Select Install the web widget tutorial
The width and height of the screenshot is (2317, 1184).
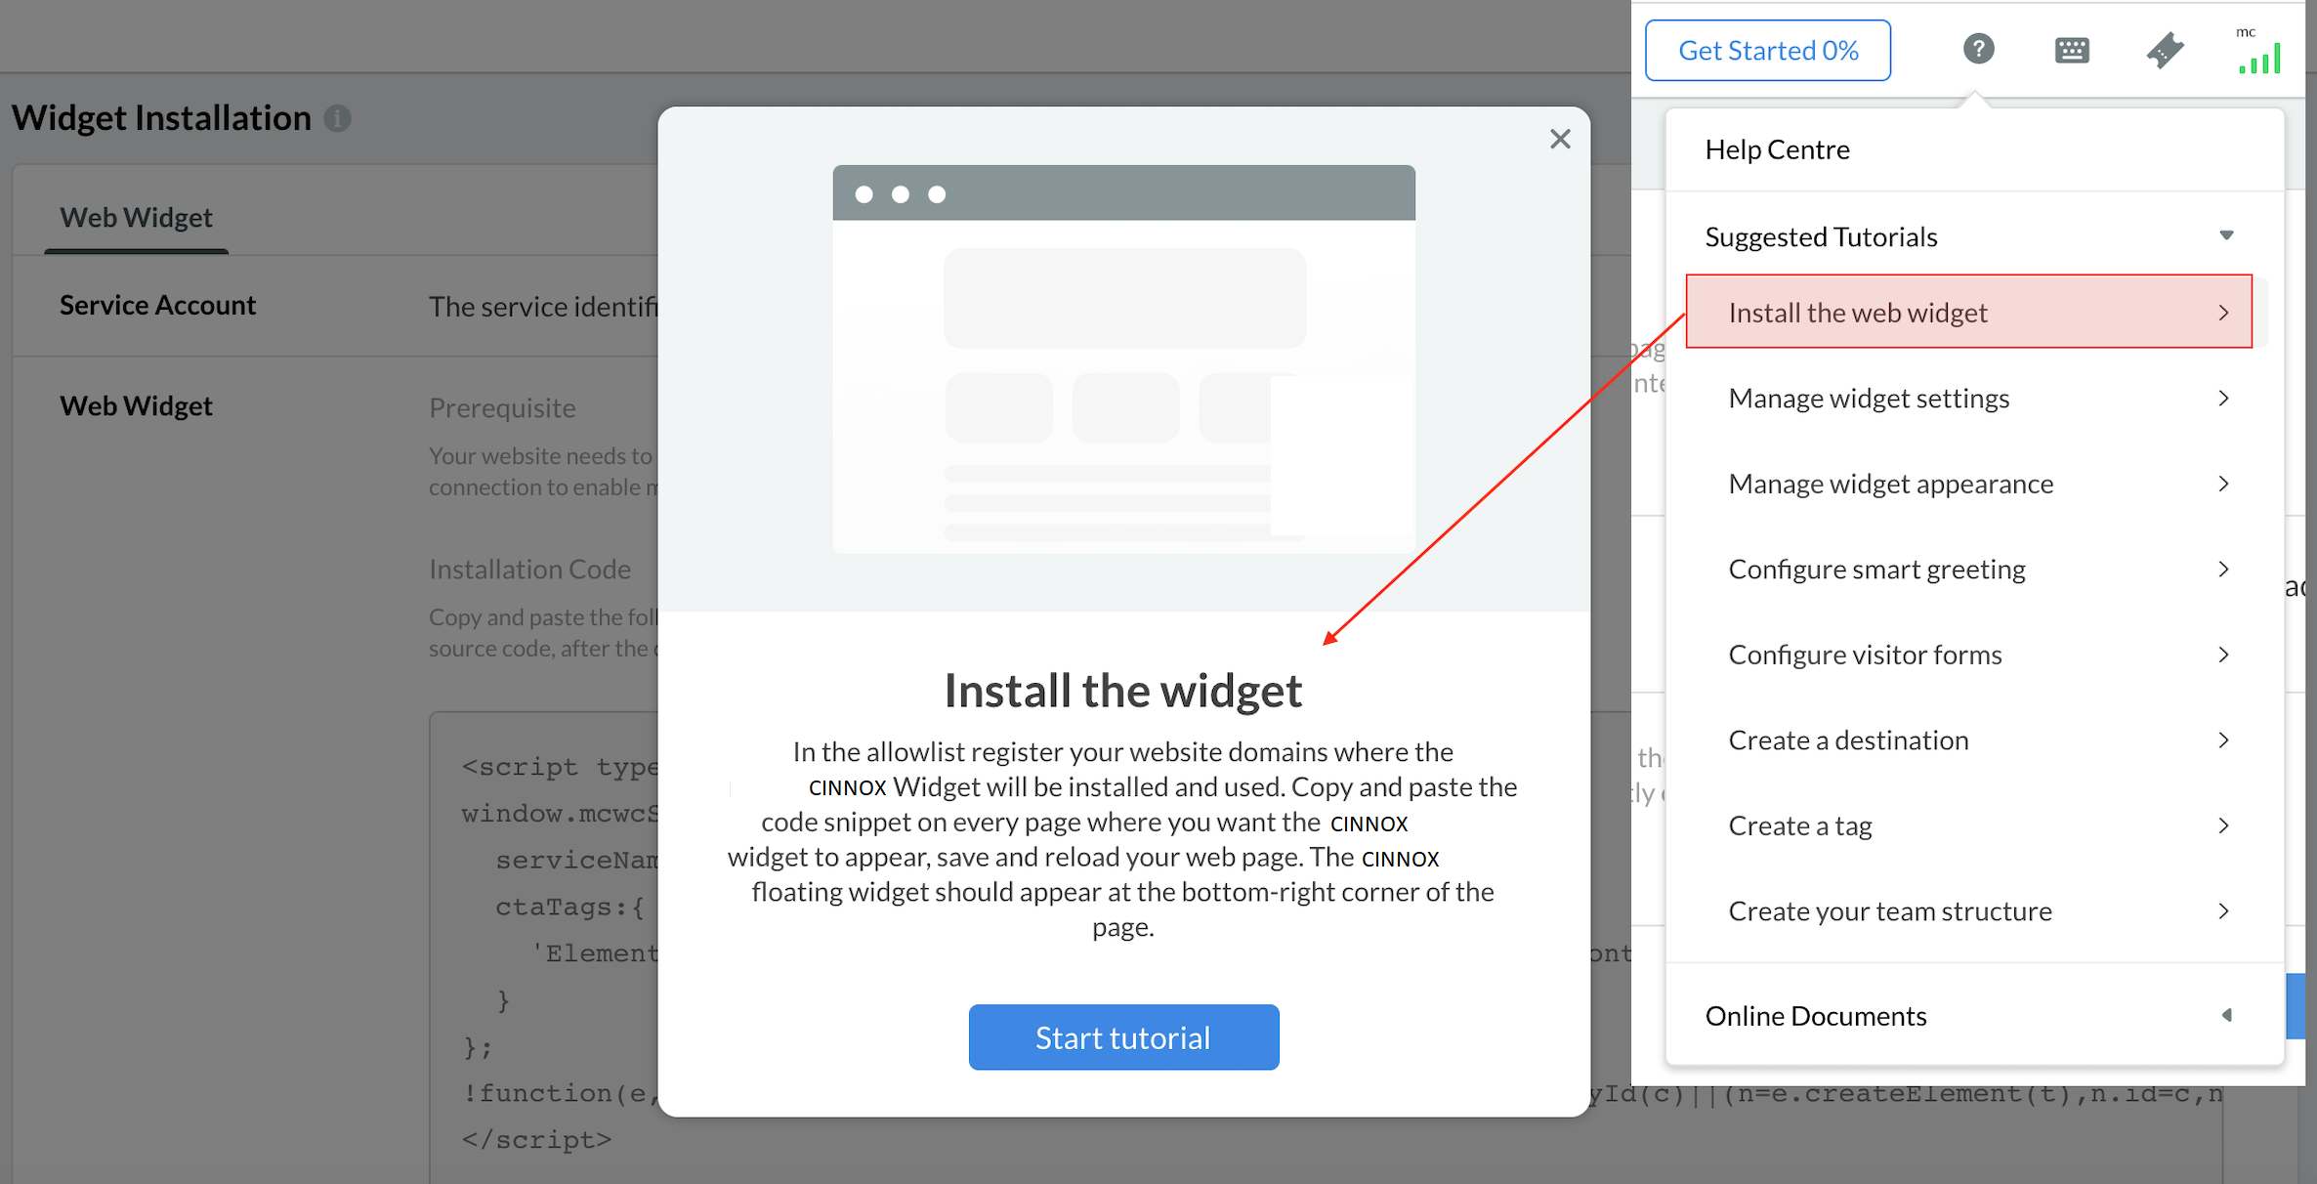(1858, 313)
